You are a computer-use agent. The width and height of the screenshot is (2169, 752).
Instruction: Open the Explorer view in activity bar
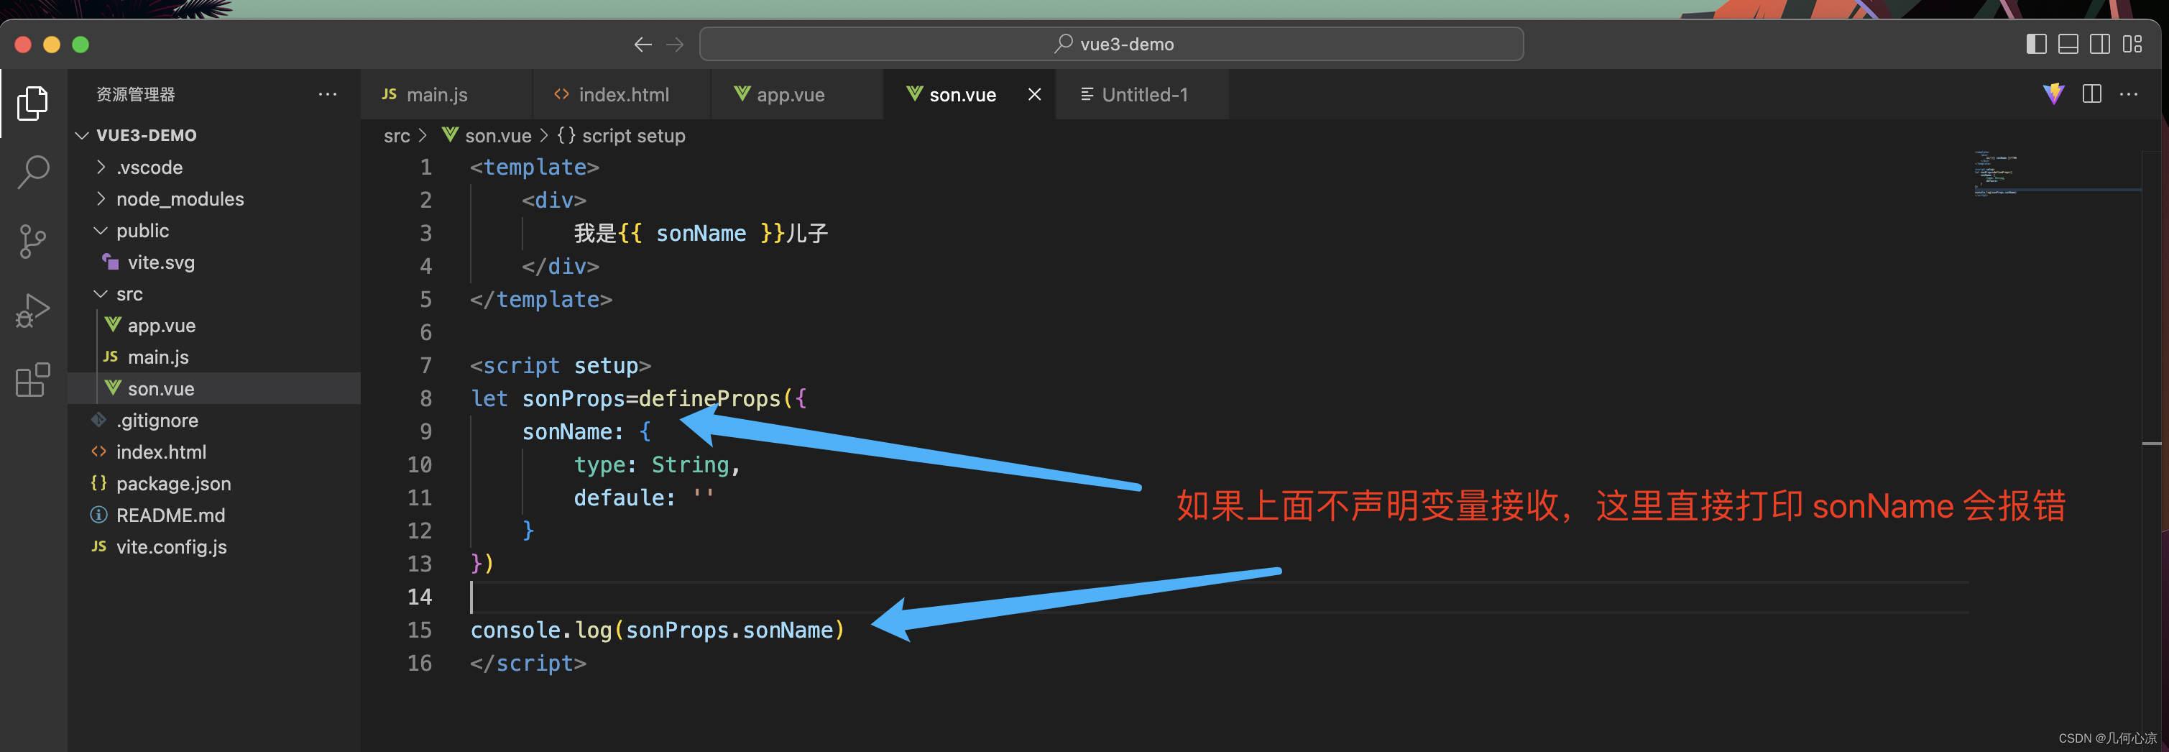(x=33, y=103)
